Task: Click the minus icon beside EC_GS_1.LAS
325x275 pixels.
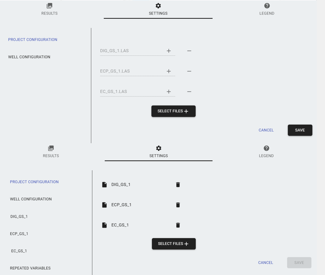Action: pos(189,91)
